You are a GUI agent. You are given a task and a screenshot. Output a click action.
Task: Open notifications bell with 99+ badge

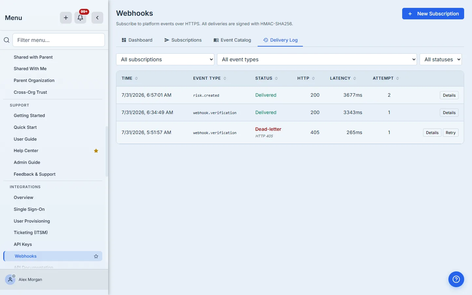coord(80,18)
